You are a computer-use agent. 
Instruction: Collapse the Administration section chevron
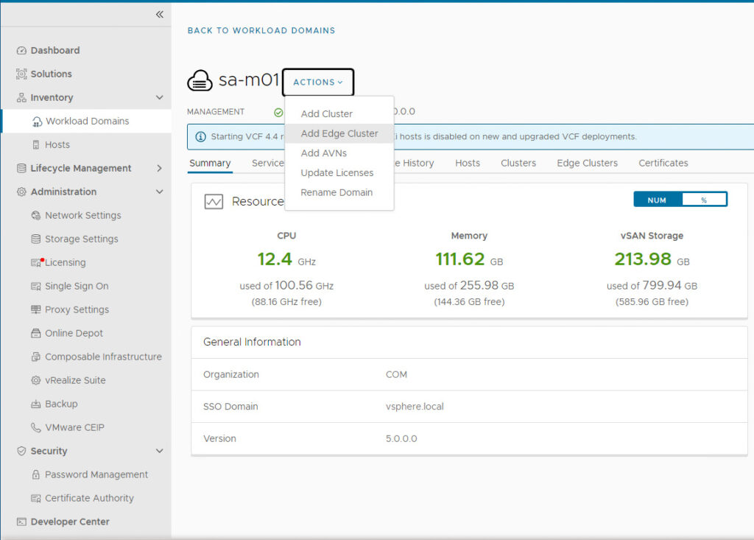tap(160, 192)
